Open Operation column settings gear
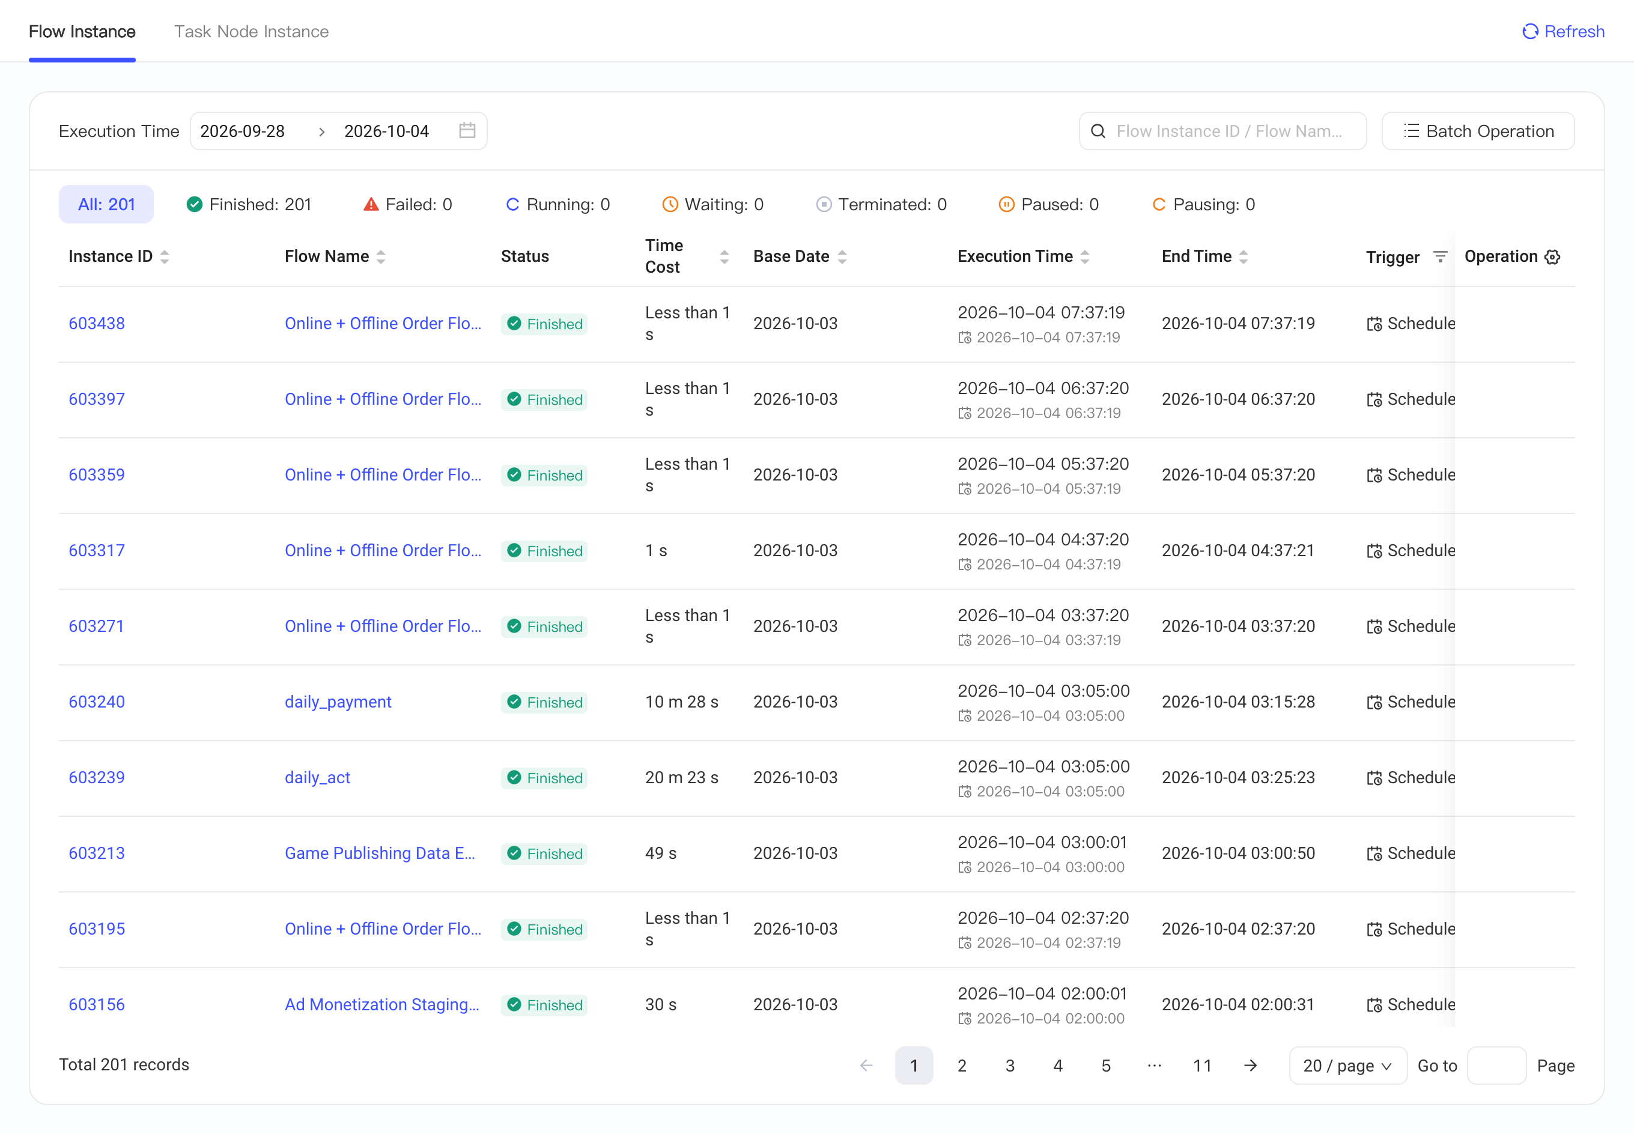Image resolution: width=1634 pixels, height=1134 pixels. point(1552,256)
